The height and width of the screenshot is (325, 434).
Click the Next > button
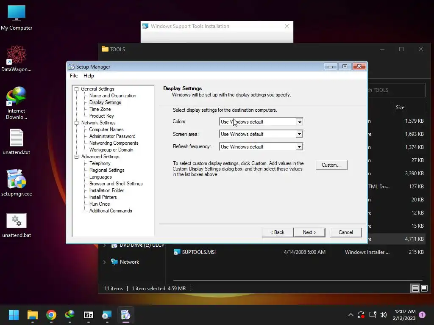click(x=309, y=232)
